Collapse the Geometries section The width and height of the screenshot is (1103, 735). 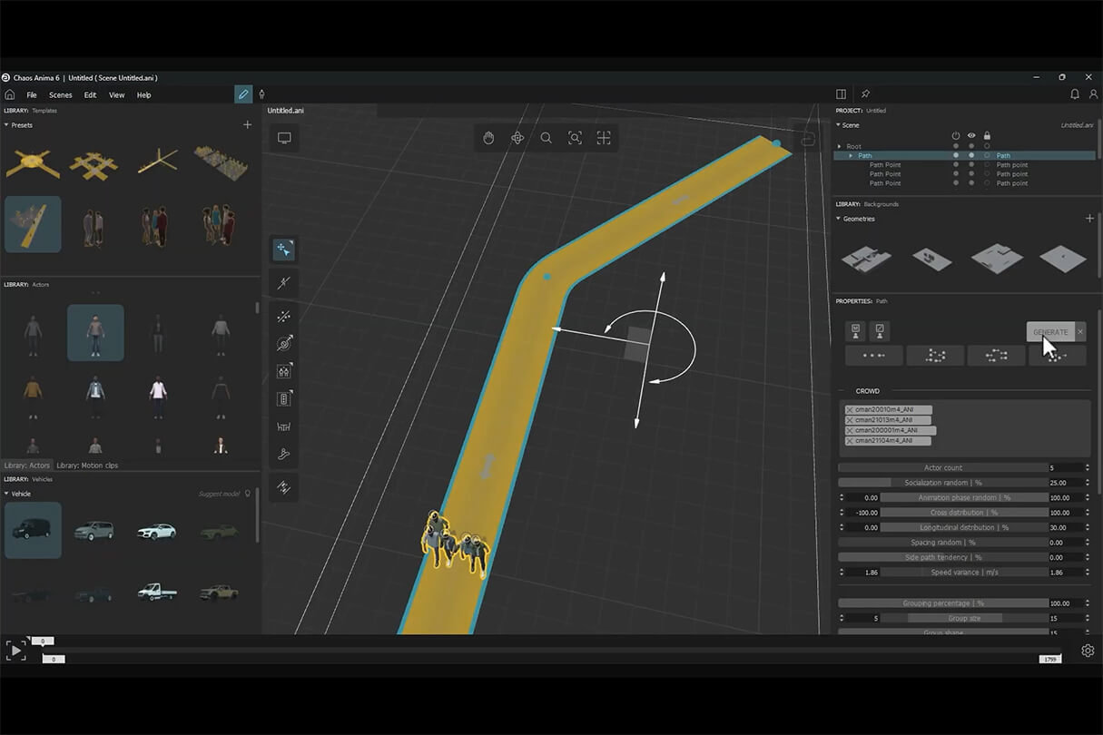(839, 219)
